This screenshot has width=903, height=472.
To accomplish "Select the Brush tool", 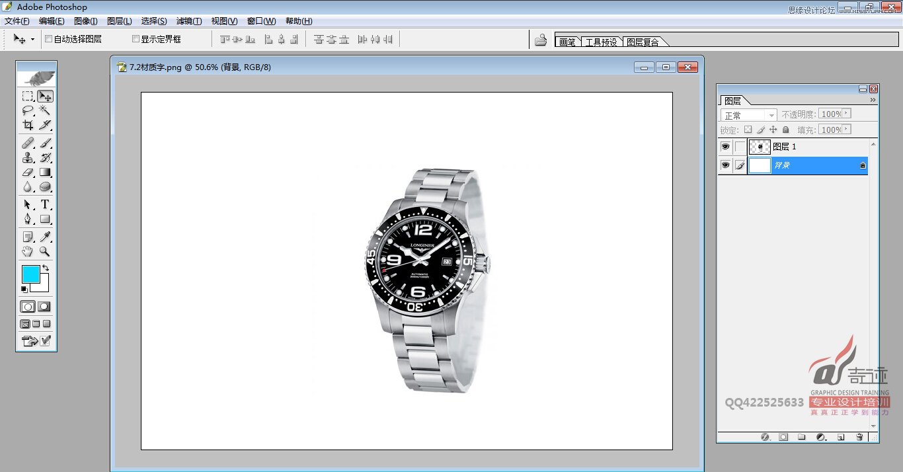I will coord(45,143).
